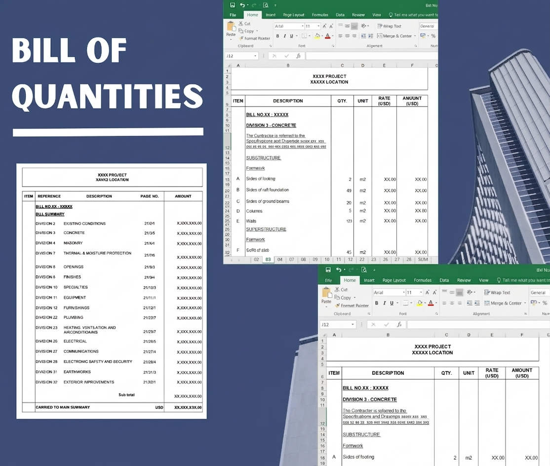This screenshot has width=550, height=466.
Task: Expand Name Box dropdown in bottom Excel window
Action: [353, 325]
